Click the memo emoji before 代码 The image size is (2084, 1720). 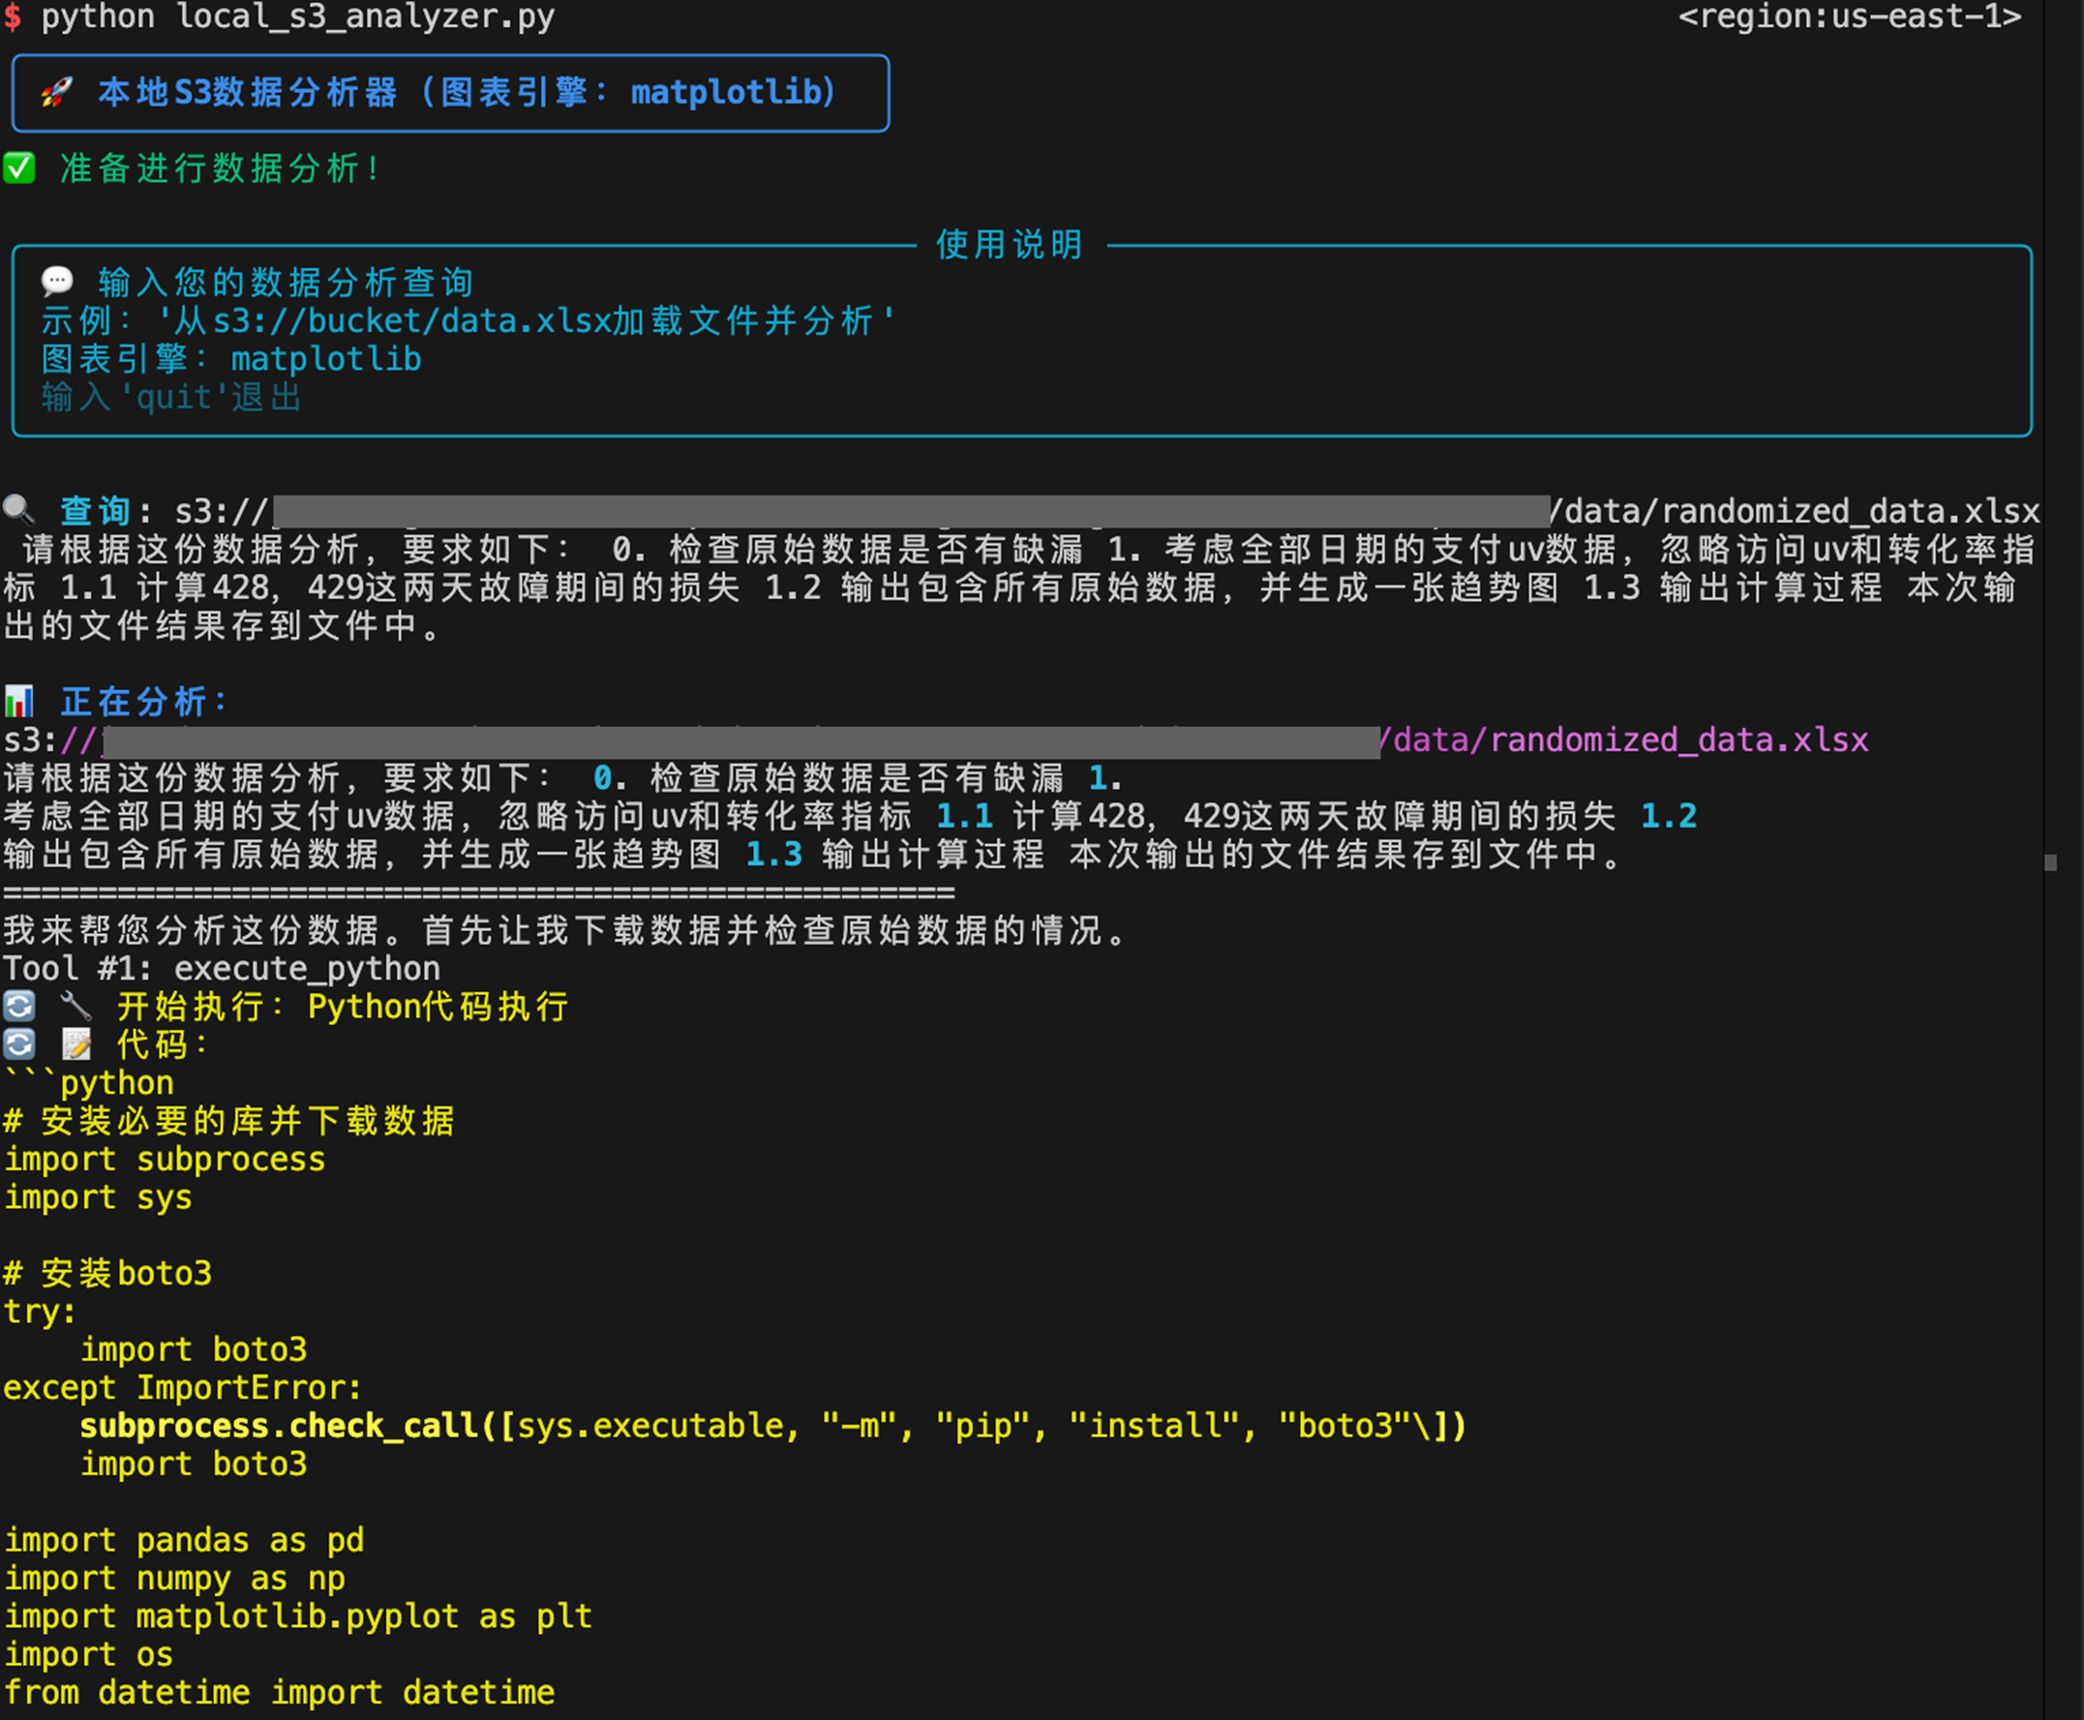point(76,1044)
